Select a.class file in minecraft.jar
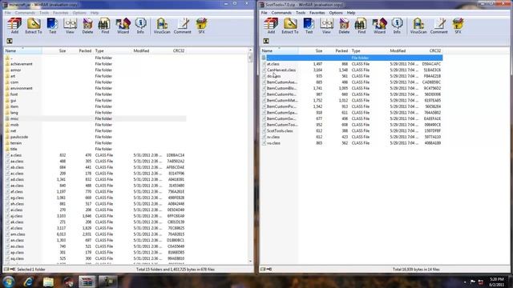 pos(16,155)
